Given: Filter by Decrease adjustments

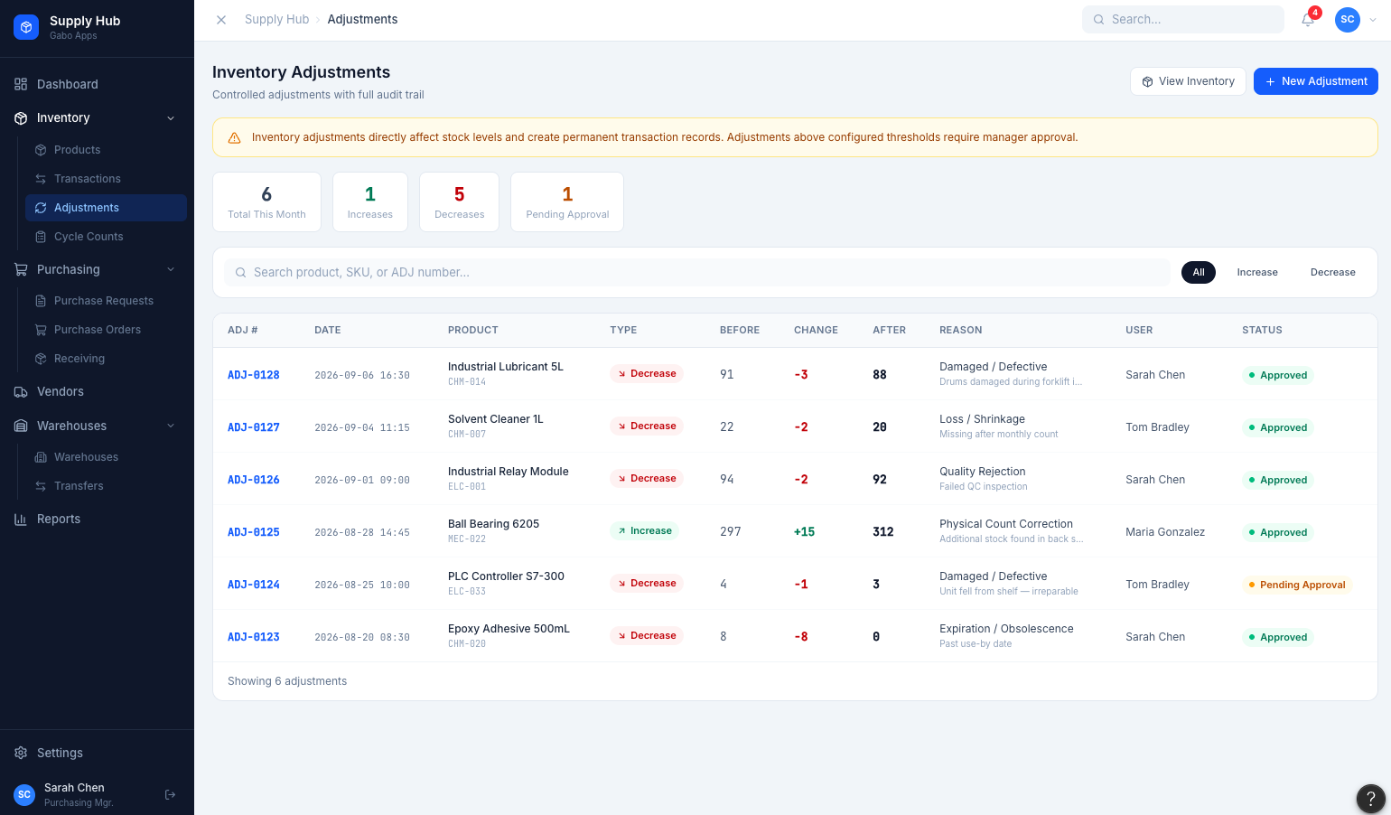Looking at the screenshot, I should coord(1332,272).
